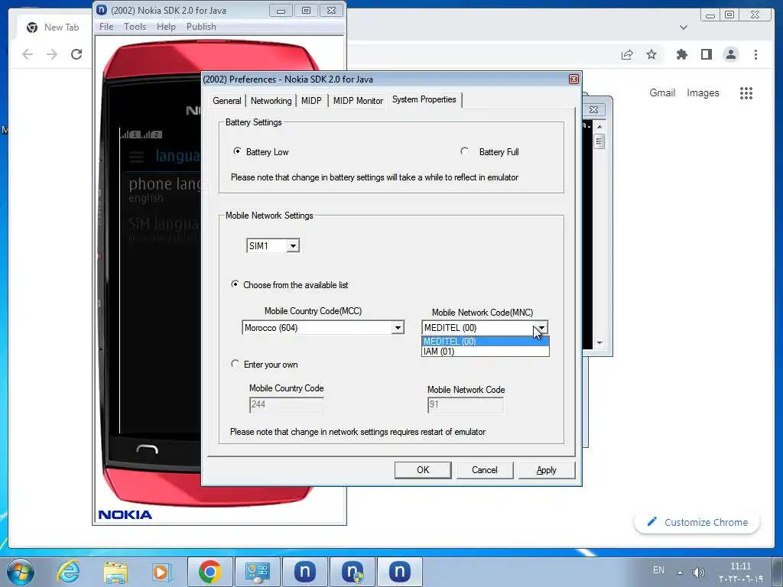783x587 pixels.
Task: Choose IAM (01) from the list
Action: [485, 352]
